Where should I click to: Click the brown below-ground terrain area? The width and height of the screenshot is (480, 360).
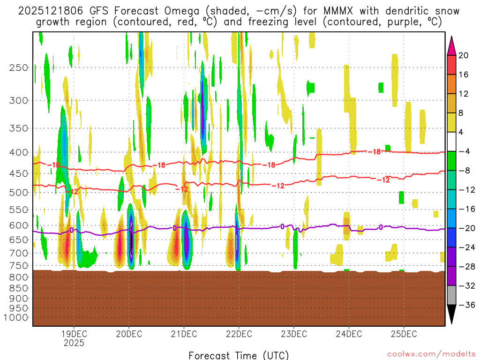point(239,298)
